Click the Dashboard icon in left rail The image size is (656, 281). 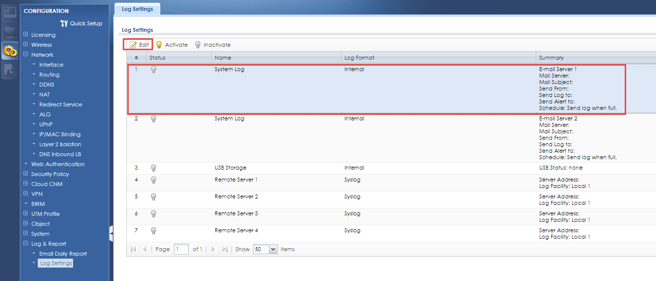[x=9, y=13]
